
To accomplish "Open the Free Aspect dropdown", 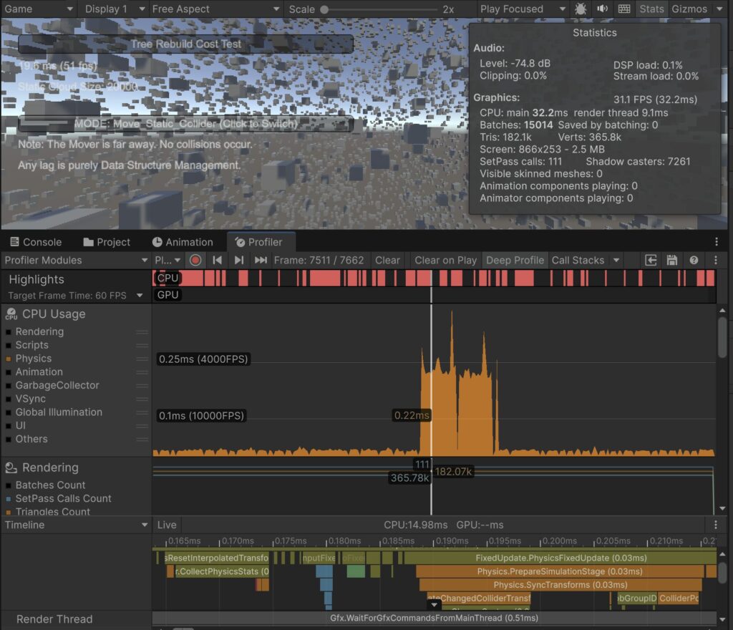I will click(x=216, y=9).
